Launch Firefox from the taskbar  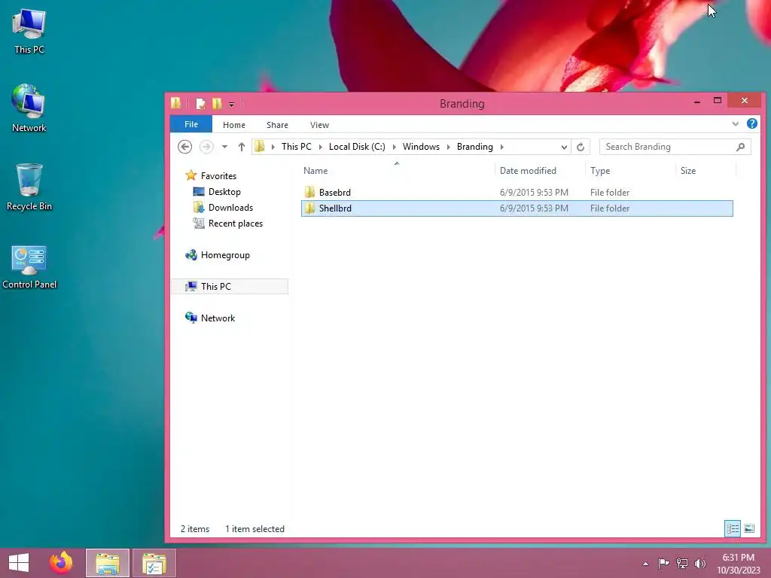tap(61, 563)
